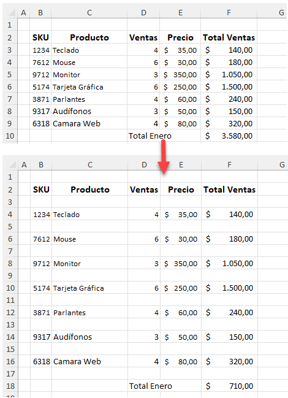Click total 1.500,00 in row 6
Image resolution: width=288 pixels, height=398 pixels.
click(229, 87)
